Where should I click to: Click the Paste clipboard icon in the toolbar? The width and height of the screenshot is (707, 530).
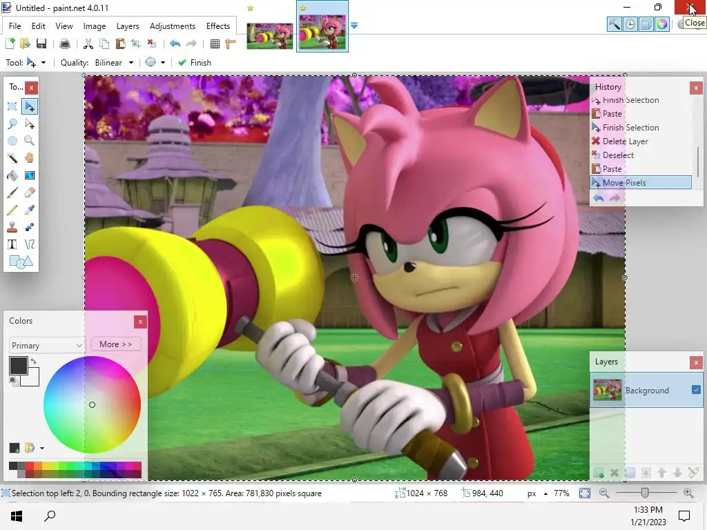tap(120, 43)
